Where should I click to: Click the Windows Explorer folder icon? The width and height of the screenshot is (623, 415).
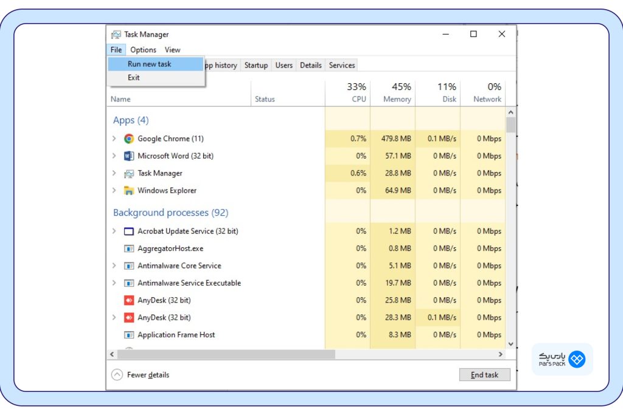point(129,191)
